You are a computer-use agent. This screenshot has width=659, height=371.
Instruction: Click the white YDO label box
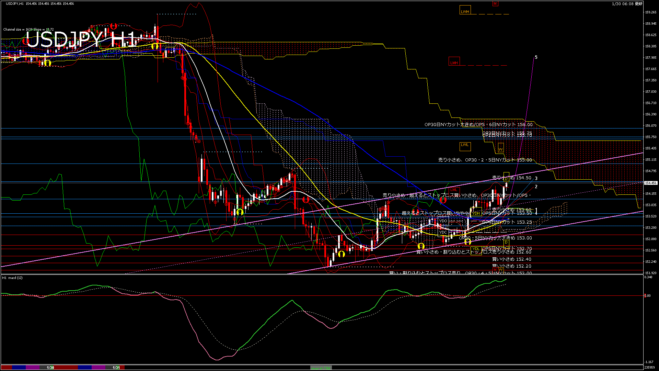pos(443,221)
